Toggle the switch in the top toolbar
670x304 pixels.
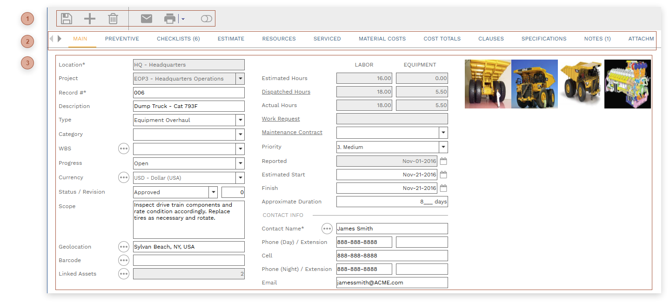(206, 19)
